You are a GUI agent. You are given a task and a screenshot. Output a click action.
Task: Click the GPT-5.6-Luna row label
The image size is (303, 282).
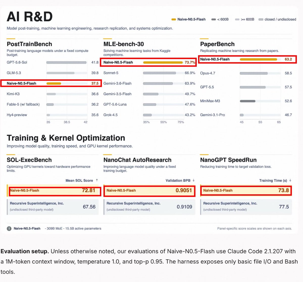115,104
